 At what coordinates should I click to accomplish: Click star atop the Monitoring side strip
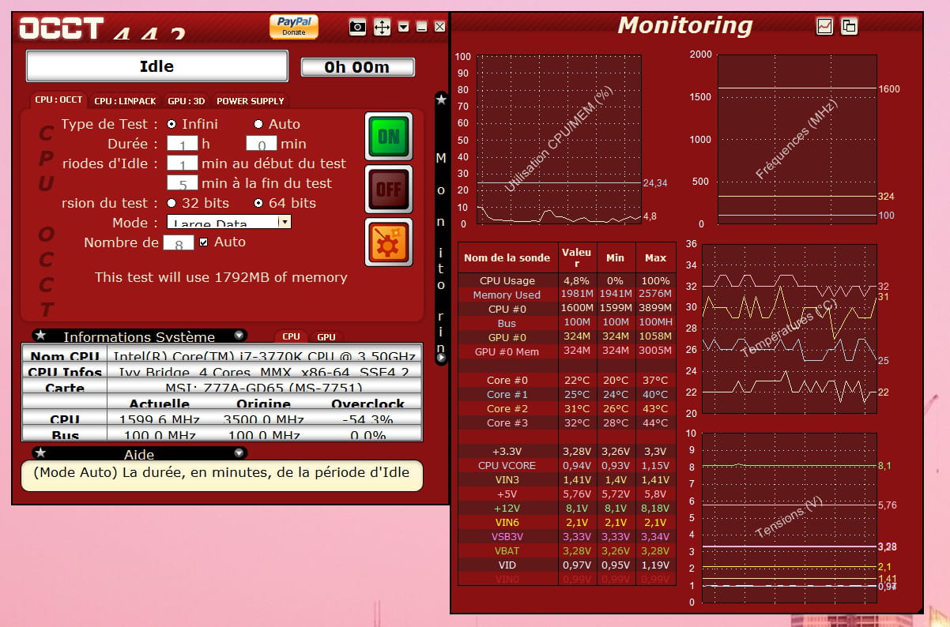pos(442,100)
